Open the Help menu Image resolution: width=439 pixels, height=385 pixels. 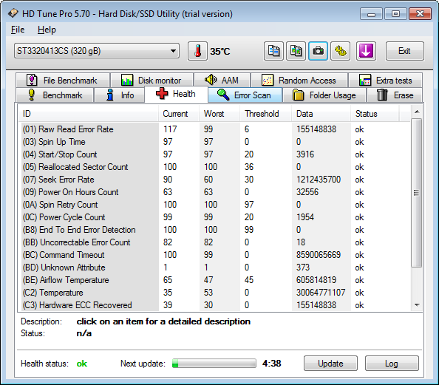pyautogui.click(x=47, y=30)
